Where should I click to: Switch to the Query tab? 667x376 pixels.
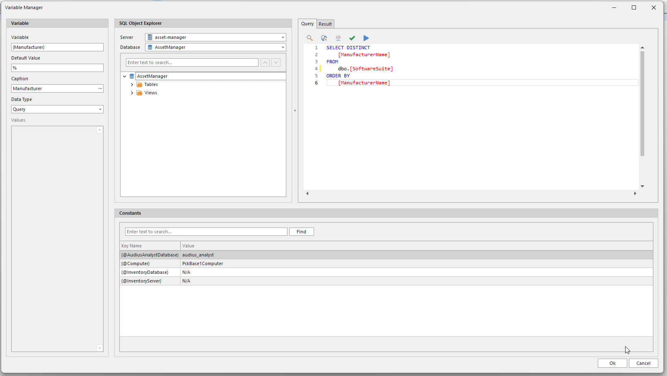tap(307, 24)
